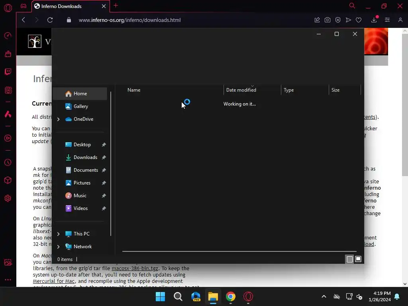Open clock showing 4:19 PM

click(380, 296)
